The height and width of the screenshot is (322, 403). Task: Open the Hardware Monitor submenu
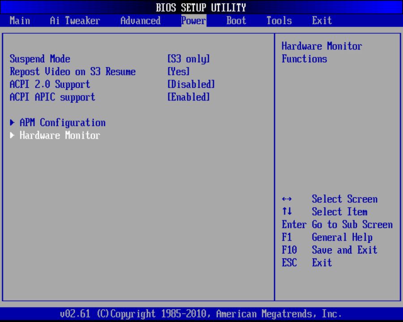[60, 135]
